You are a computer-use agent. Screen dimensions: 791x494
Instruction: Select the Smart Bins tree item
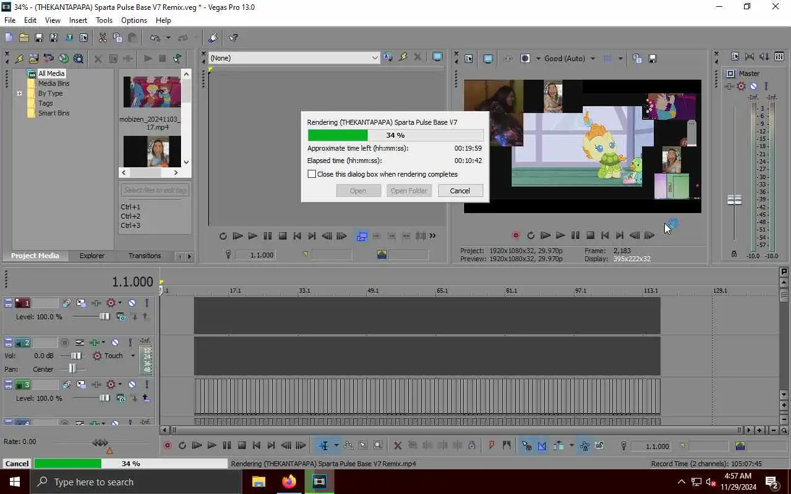click(54, 113)
